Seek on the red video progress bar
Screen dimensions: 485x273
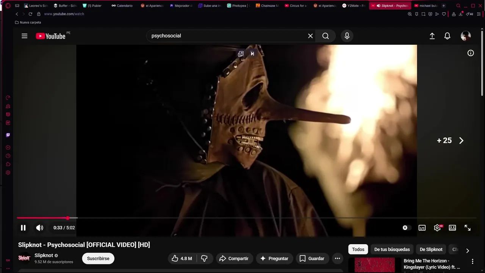click(42, 218)
